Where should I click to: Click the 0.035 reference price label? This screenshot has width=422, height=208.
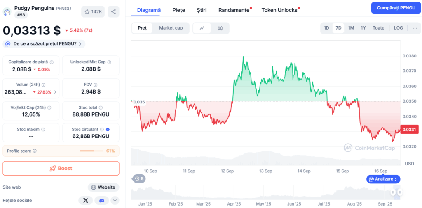pos(139,102)
